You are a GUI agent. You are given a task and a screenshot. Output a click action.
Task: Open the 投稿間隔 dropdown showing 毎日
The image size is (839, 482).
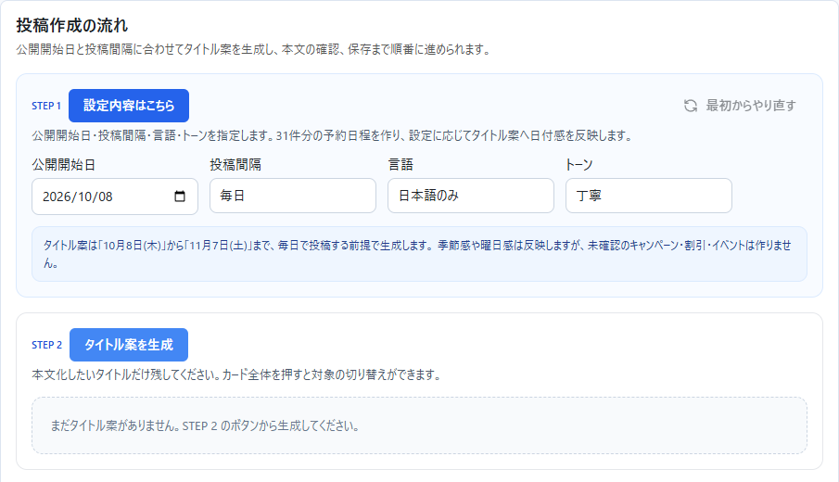point(293,196)
